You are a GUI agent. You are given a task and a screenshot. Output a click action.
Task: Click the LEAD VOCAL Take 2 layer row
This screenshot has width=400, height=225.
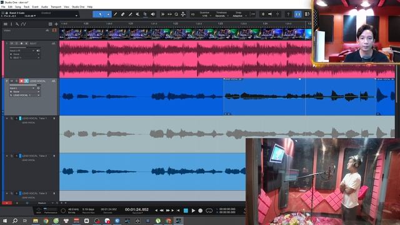click(x=32, y=172)
